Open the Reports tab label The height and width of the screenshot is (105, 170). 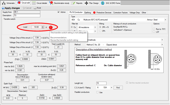coord(79,3)
